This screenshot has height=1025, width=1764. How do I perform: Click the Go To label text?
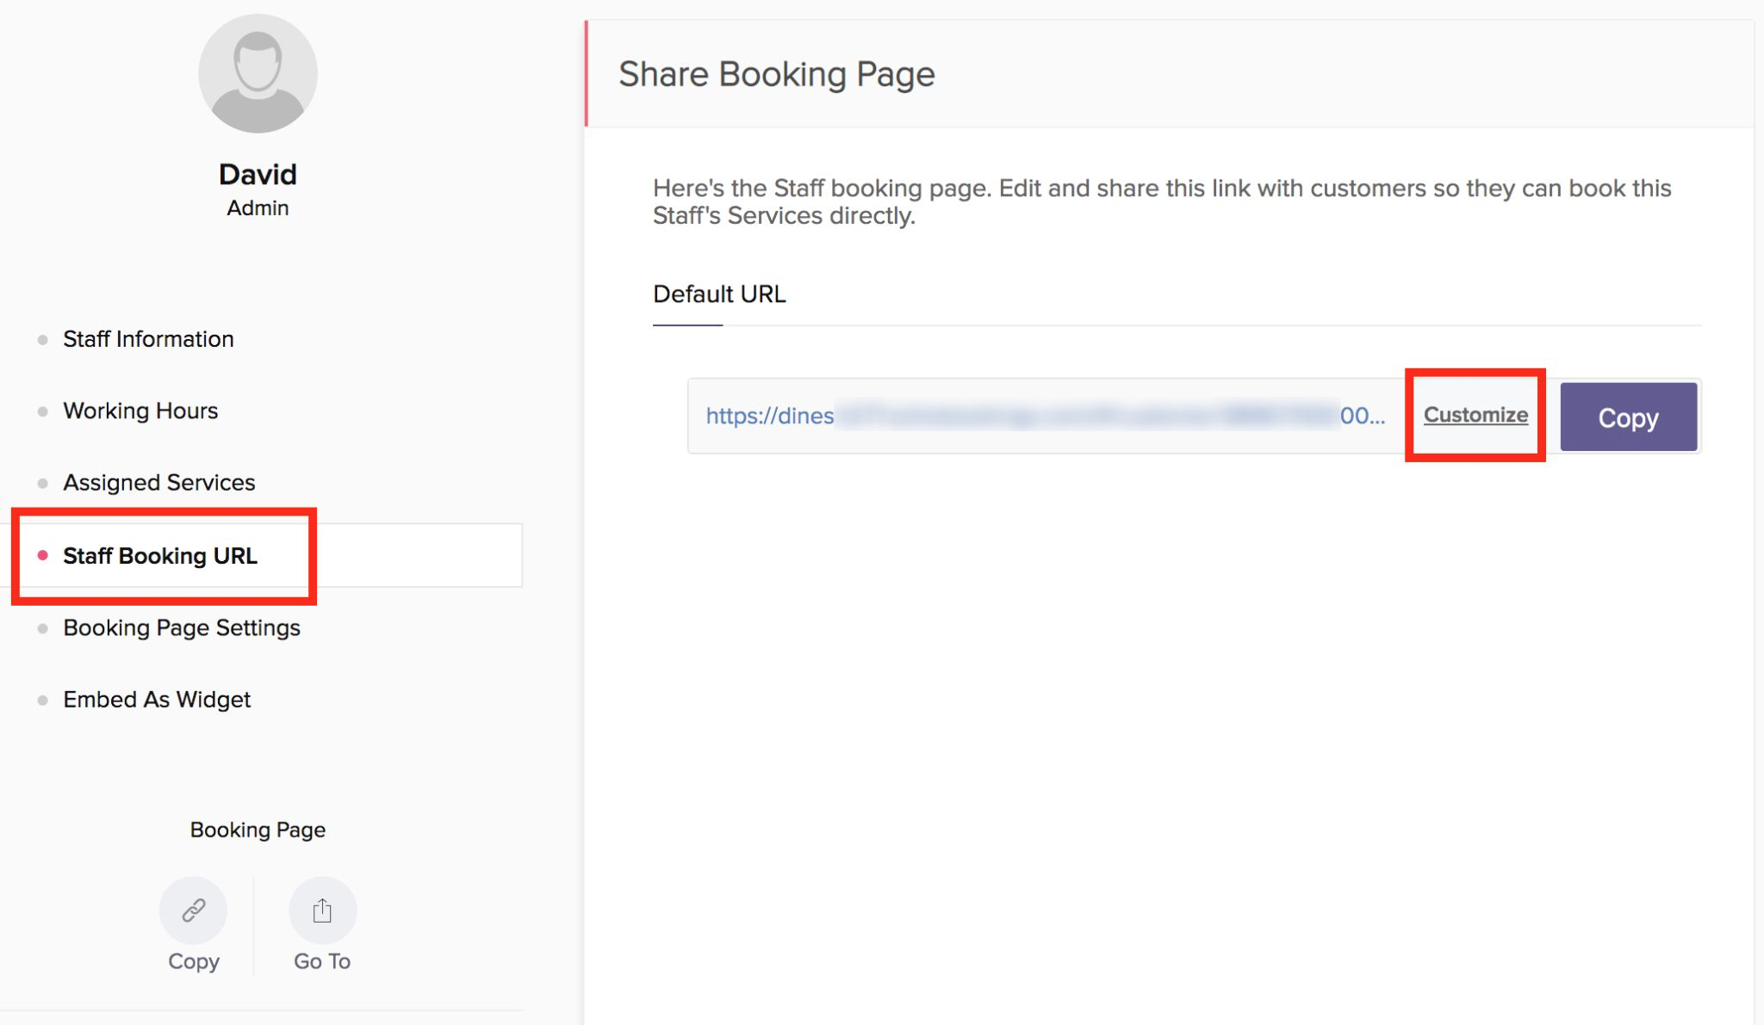click(322, 961)
